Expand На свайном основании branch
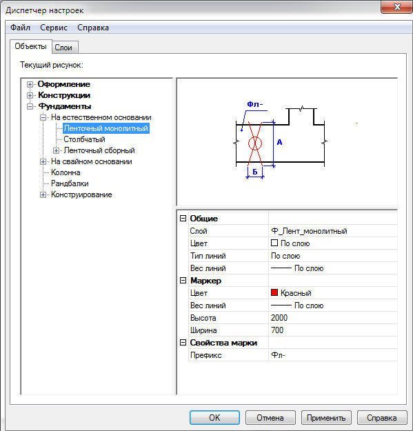The height and width of the screenshot is (431, 413). (43, 161)
